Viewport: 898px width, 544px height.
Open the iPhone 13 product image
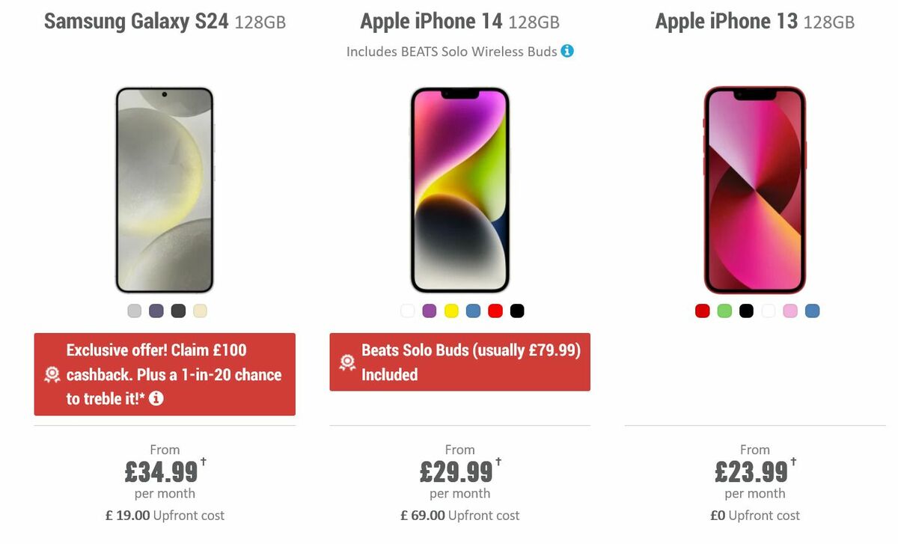pyautogui.click(x=755, y=189)
